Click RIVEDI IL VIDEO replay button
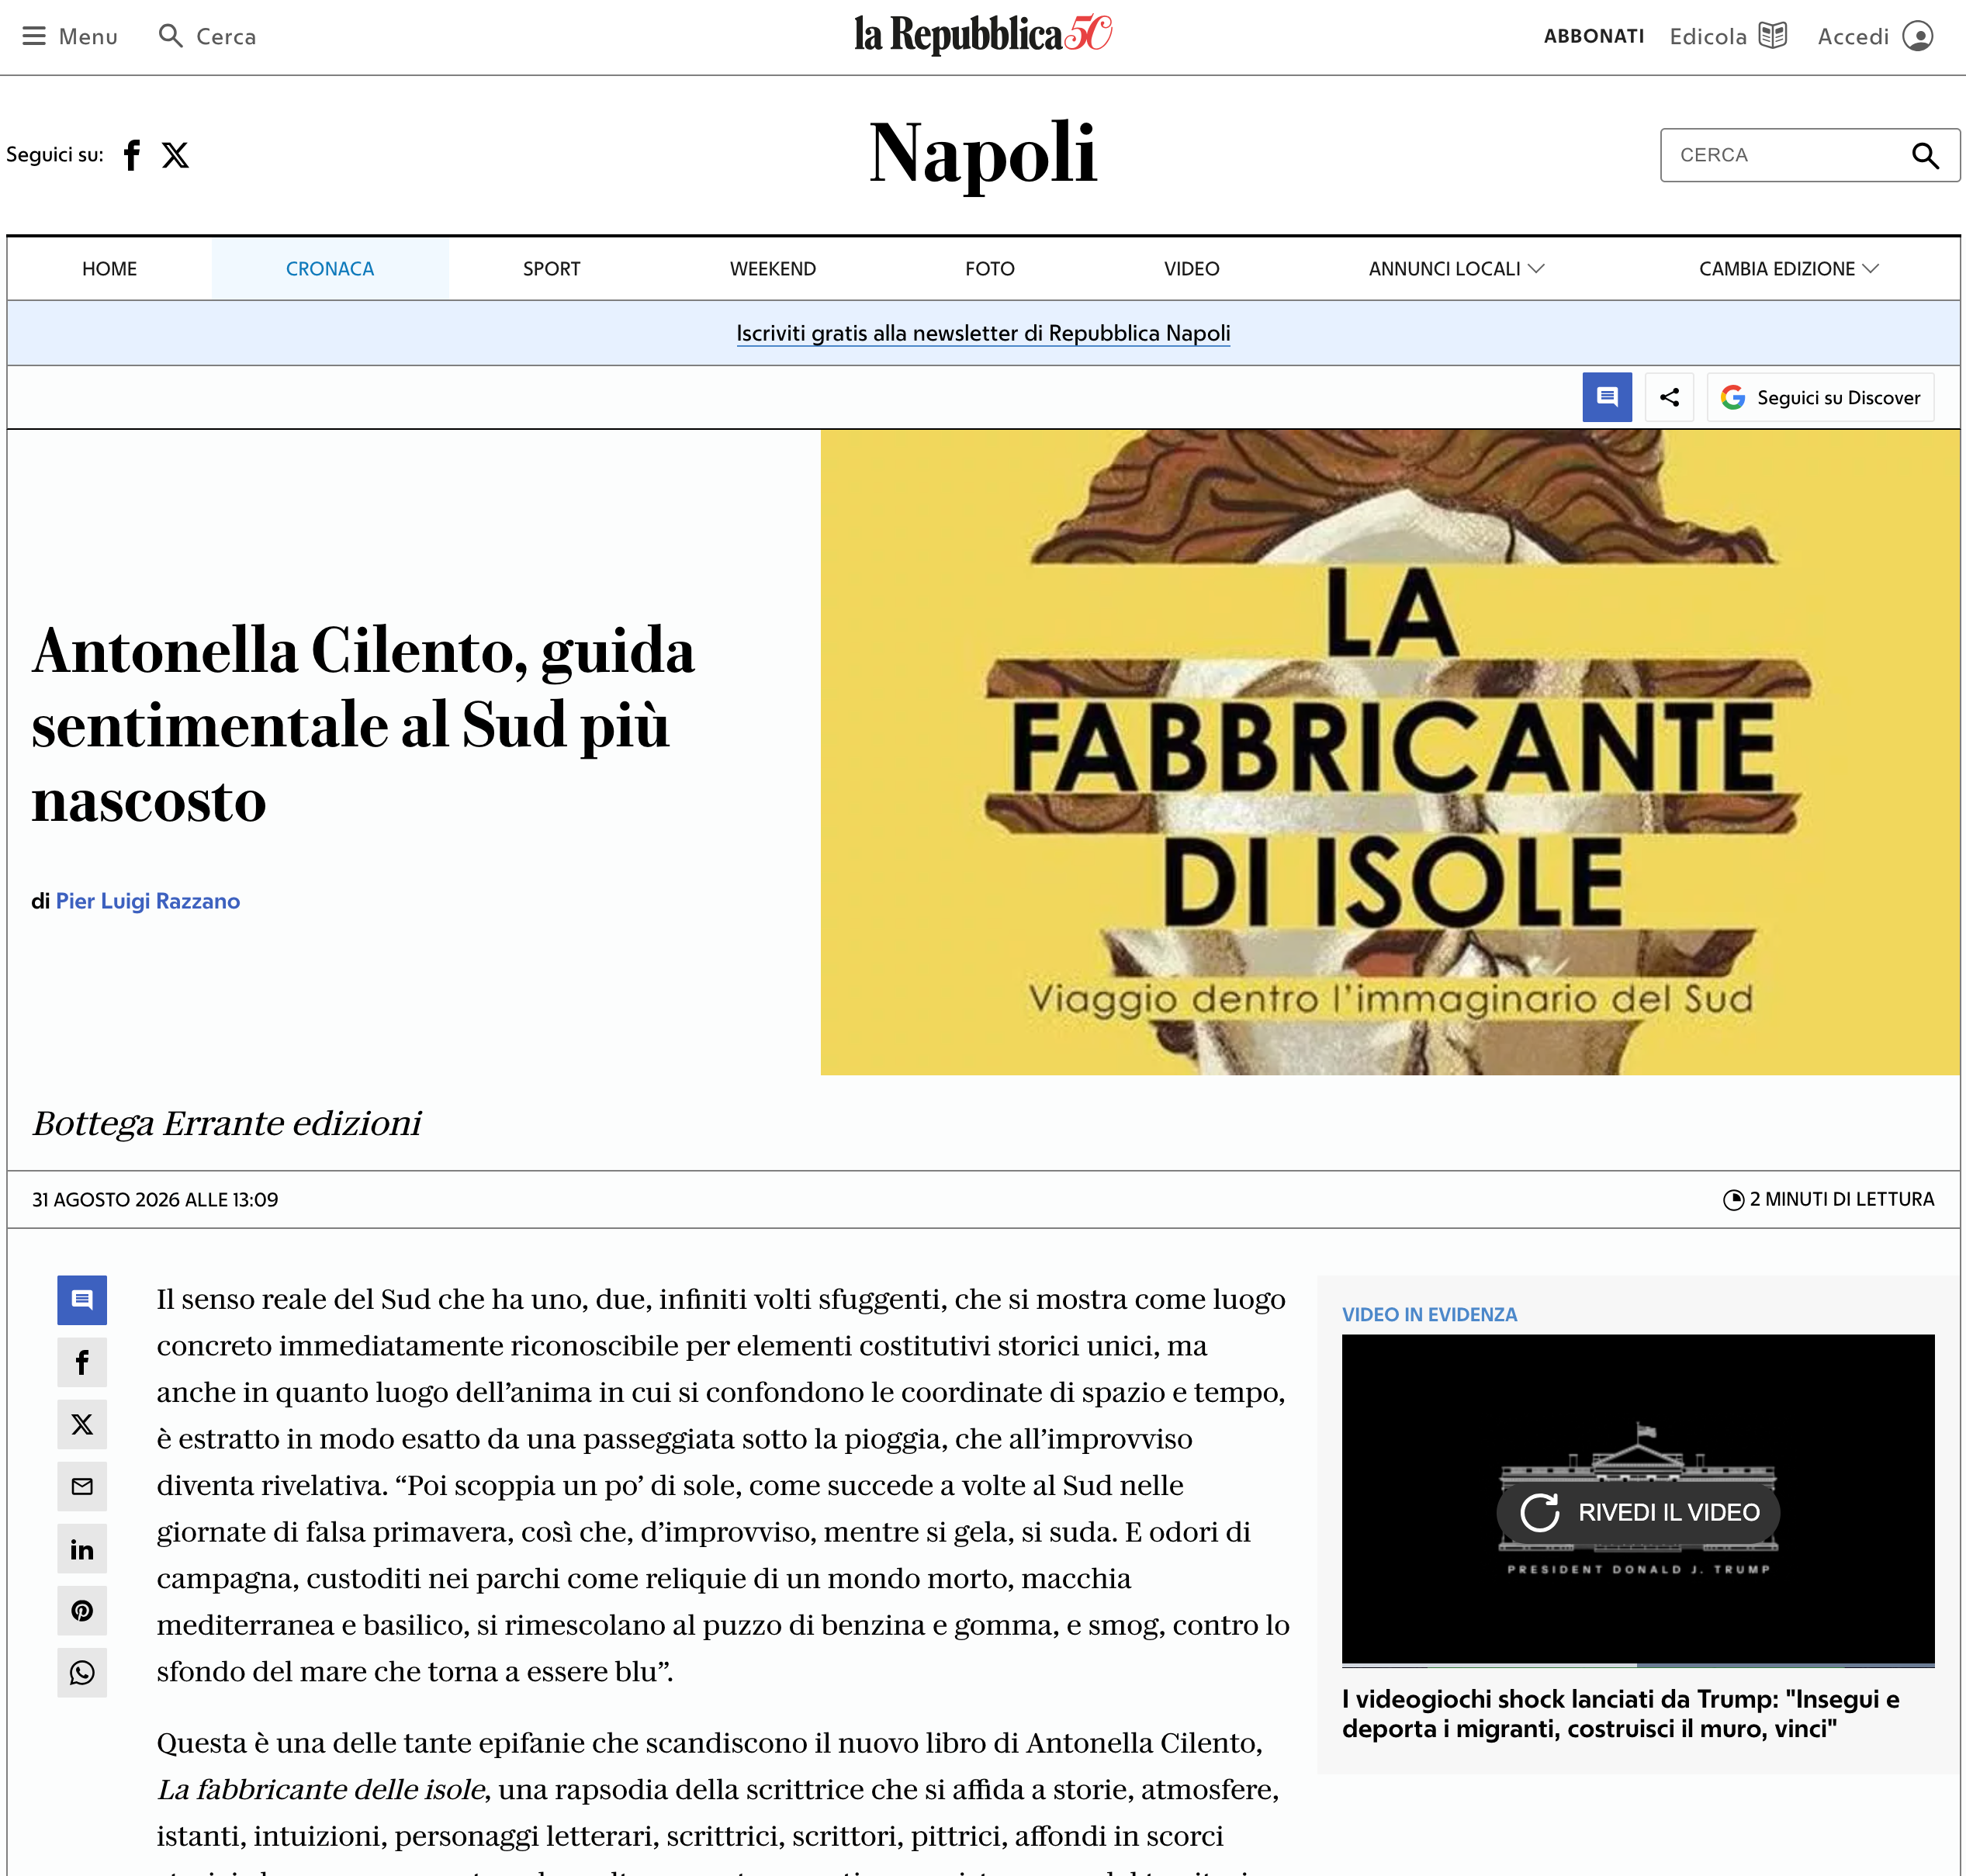The width and height of the screenshot is (1966, 1876). pyautogui.click(x=1639, y=1512)
